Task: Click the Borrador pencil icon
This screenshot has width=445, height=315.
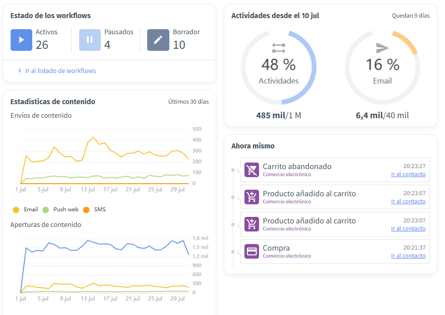Action: point(158,40)
